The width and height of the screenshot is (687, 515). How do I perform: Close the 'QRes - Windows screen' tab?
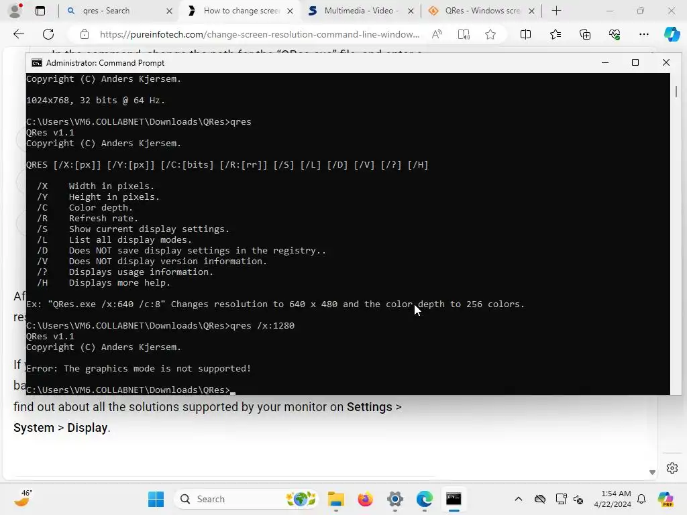[x=531, y=11]
